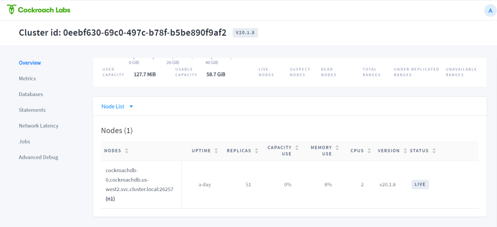Open the Metrics page
The height and width of the screenshot is (227, 497).
(27, 78)
